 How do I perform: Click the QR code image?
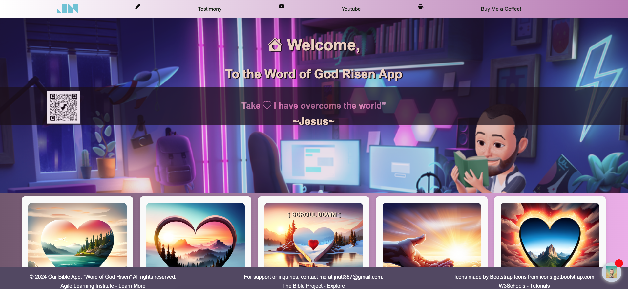pos(64,107)
